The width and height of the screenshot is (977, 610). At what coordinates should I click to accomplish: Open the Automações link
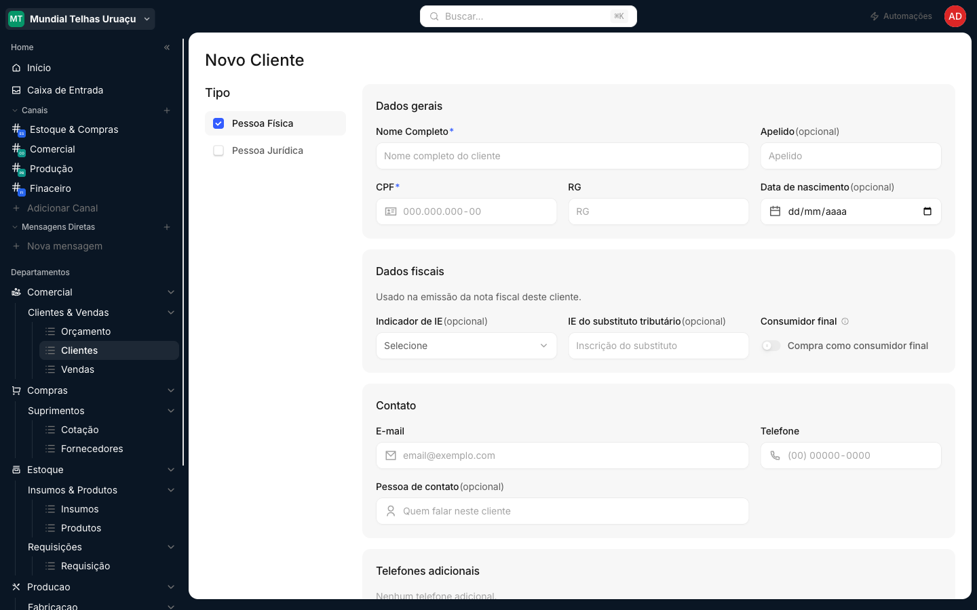(901, 16)
